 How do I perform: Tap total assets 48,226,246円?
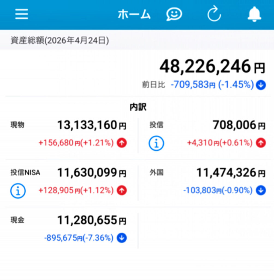click(212, 67)
